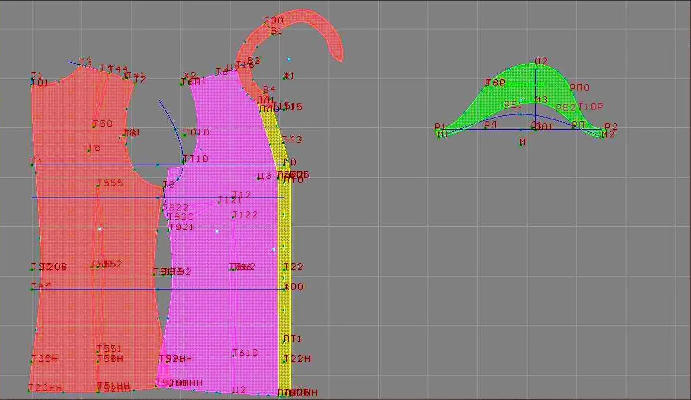
Task: Select the PE1 point on the sleeve
Action: coord(513,105)
